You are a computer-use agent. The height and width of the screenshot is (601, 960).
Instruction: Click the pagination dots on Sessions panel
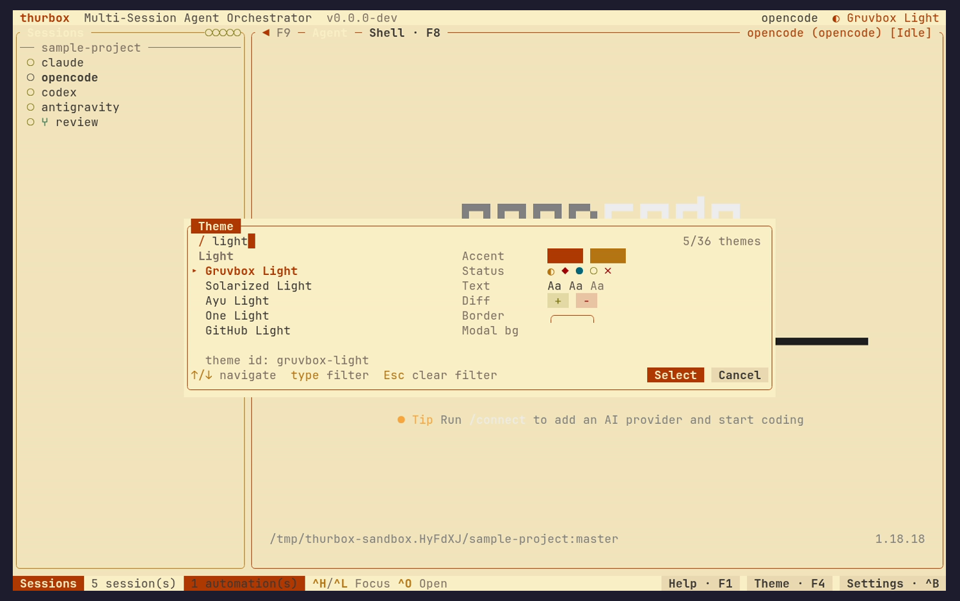coord(223,33)
